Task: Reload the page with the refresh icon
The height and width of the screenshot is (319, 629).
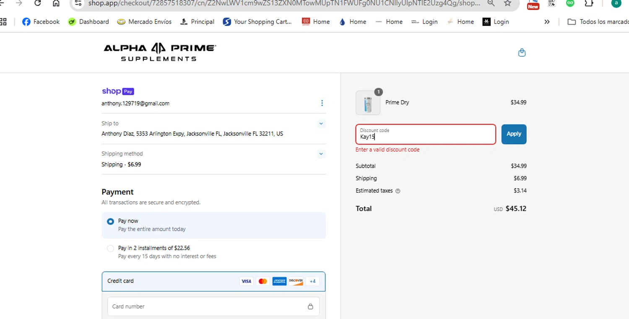Action: coord(38,3)
